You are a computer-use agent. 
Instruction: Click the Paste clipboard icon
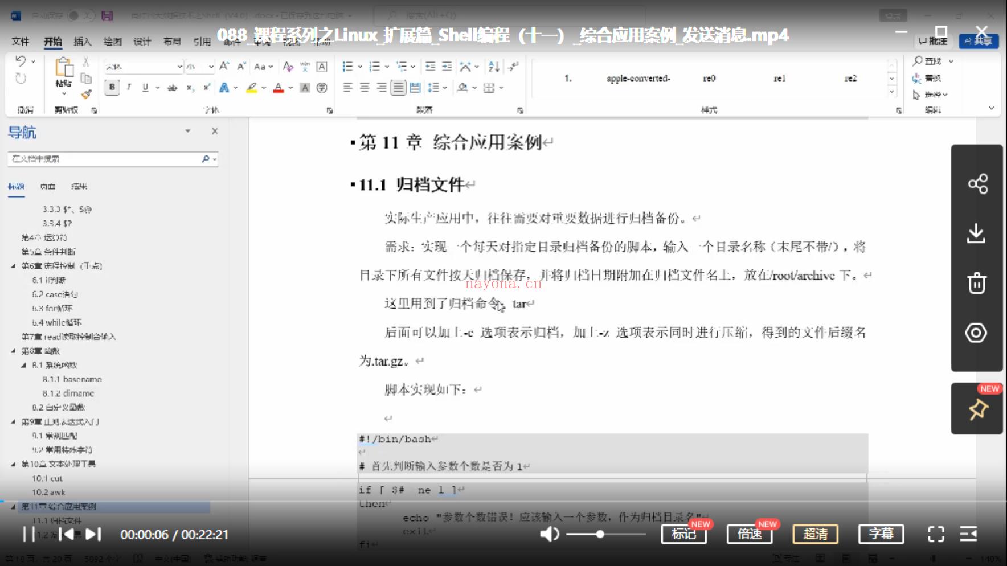64,67
